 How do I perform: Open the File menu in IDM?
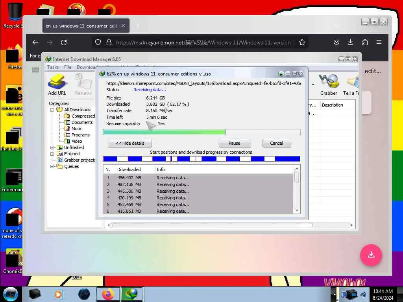point(68,67)
